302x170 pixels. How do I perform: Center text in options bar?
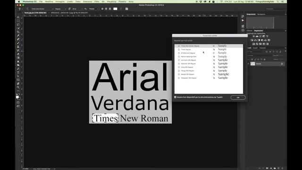click(106, 9)
